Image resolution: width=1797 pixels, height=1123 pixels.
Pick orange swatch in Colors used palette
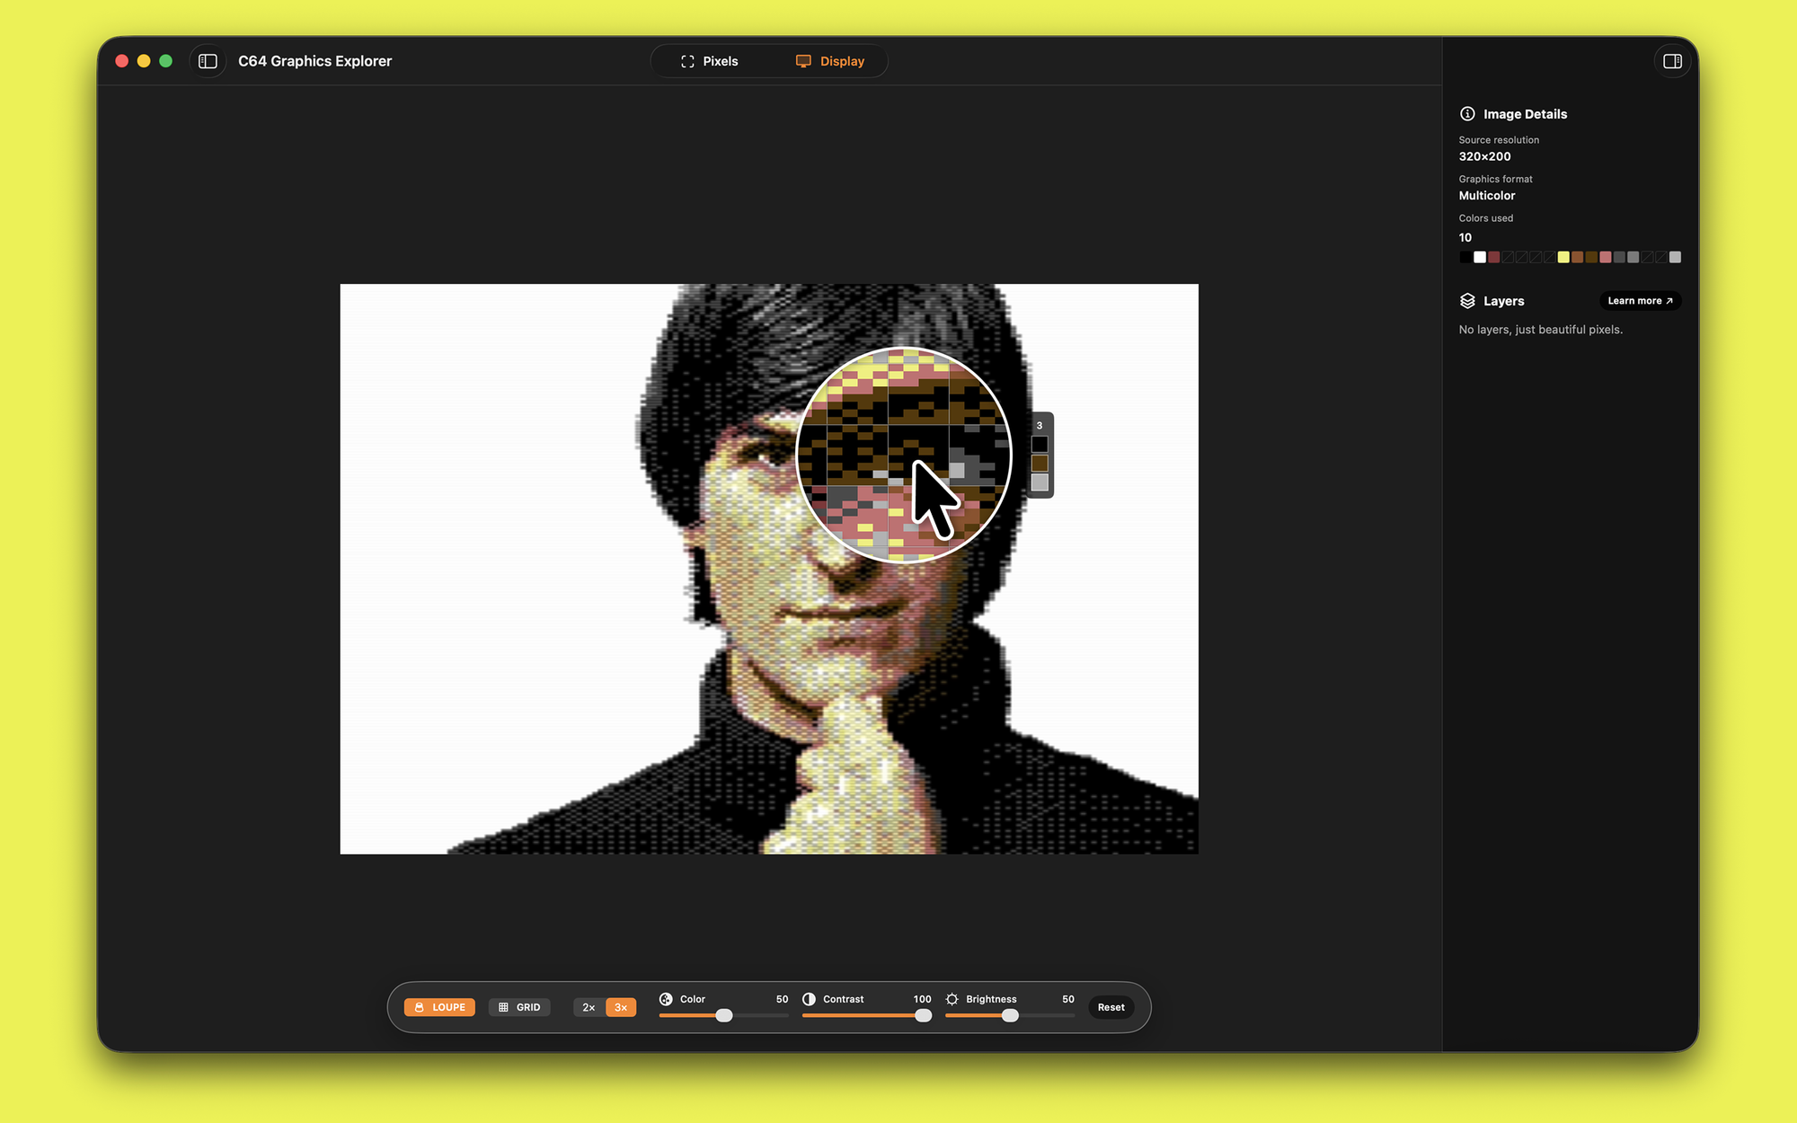tap(1578, 258)
